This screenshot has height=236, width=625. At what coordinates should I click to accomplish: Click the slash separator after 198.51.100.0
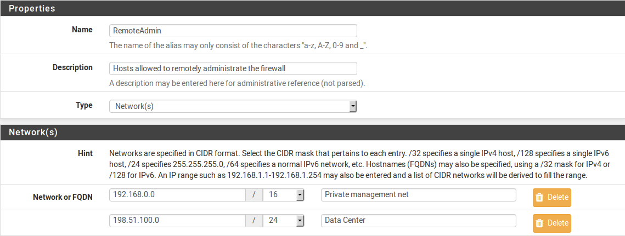coord(254,221)
